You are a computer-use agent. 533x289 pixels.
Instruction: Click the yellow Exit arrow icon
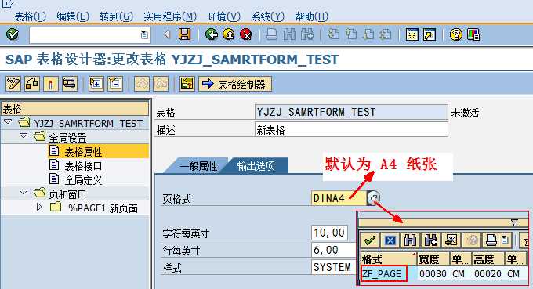click(229, 34)
